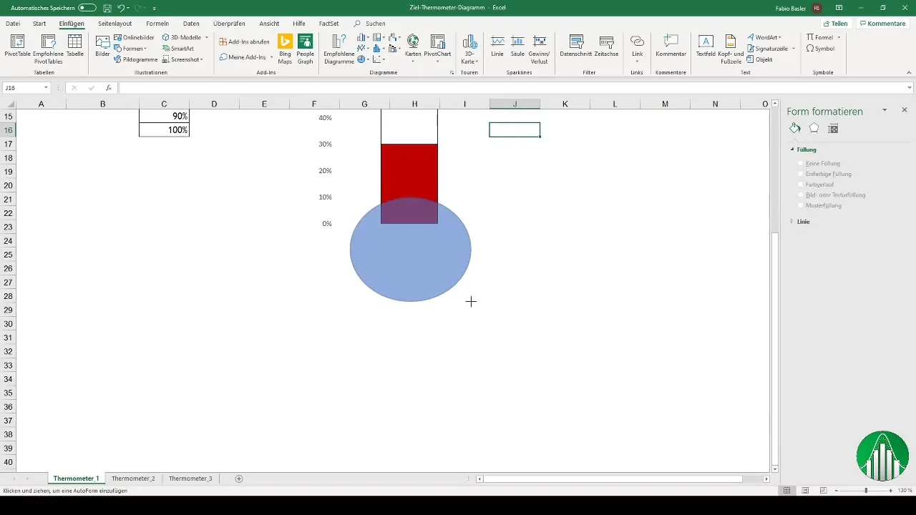Switch to page break preview in status bar
Image resolution: width=916 pixels, height=515 pixels.
pyautogui.click(x=823, y=490)
